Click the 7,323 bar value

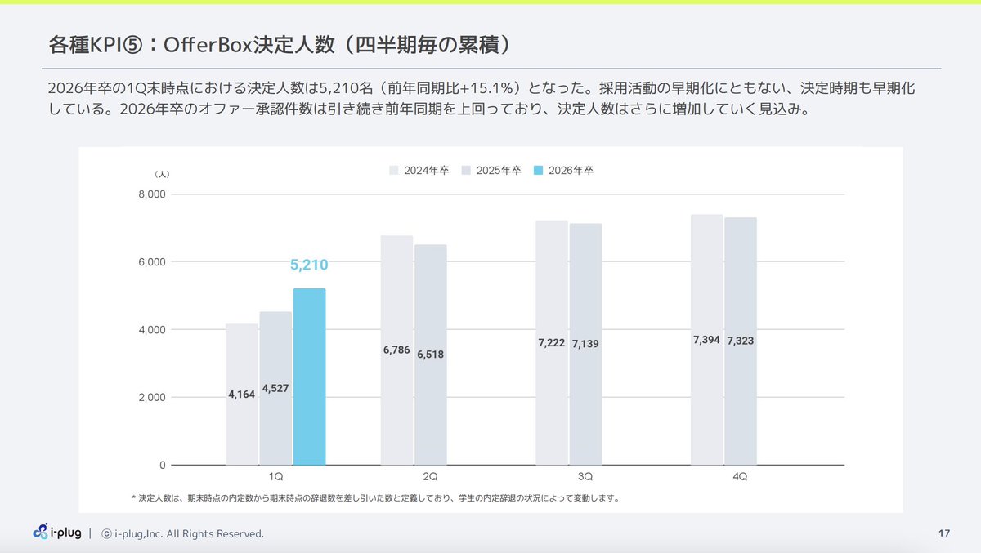point(740,340)
